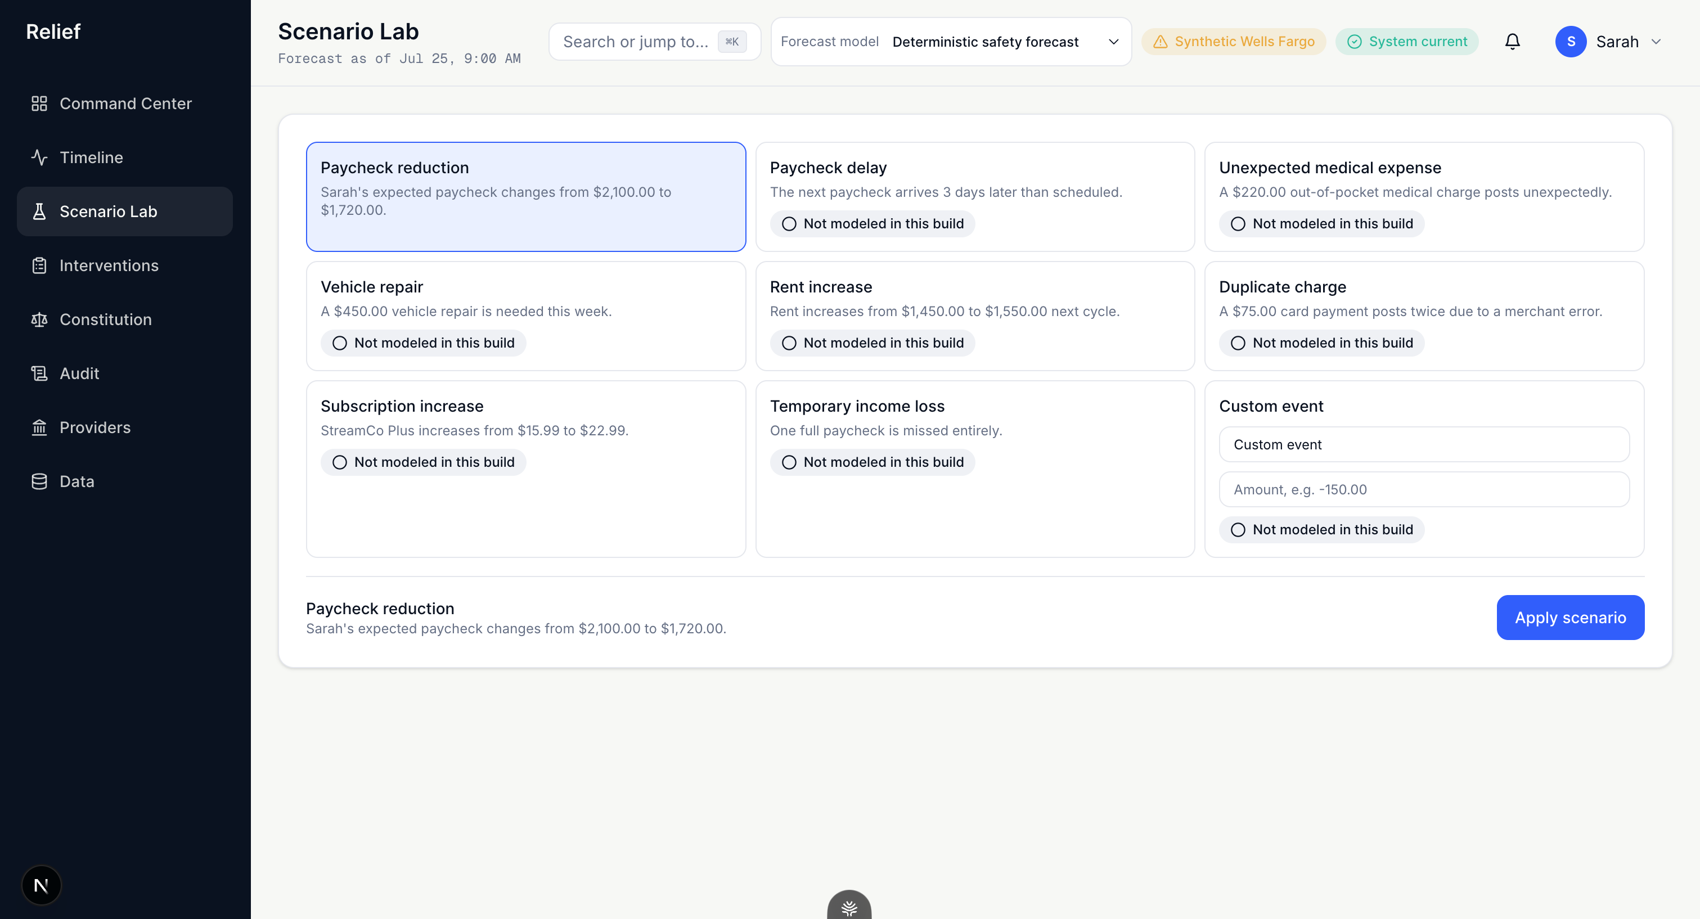
Task: Click the circle icon in Vehicle repair card
Action: point(339,343)
